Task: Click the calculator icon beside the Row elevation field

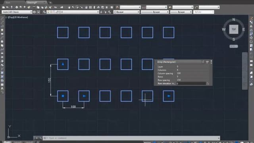Action: point(208,83)
